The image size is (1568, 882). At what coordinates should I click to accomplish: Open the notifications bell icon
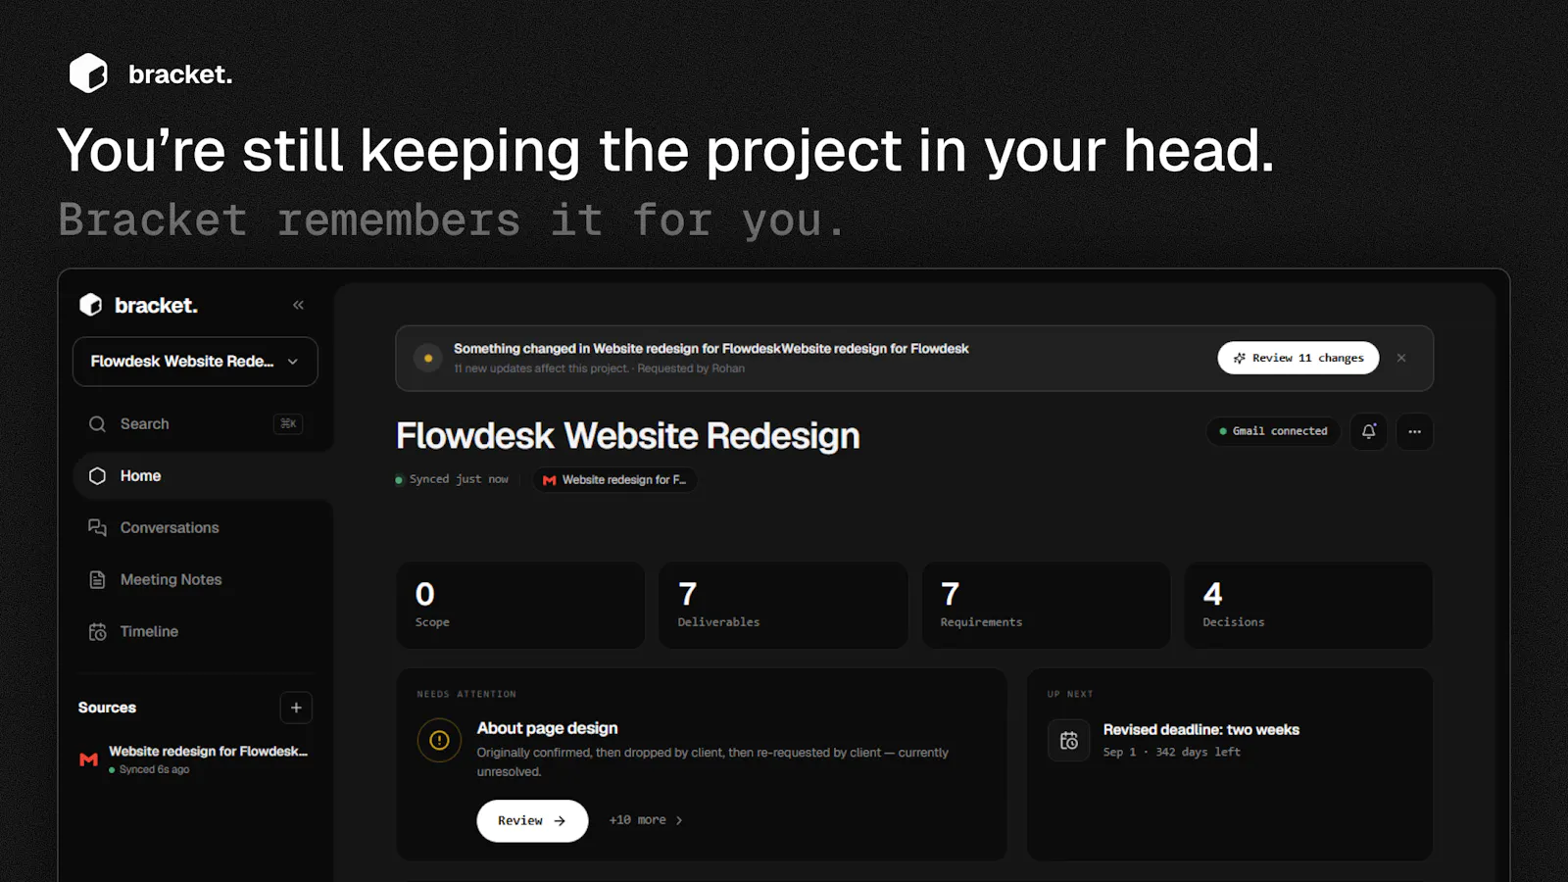pos(1369,431)
